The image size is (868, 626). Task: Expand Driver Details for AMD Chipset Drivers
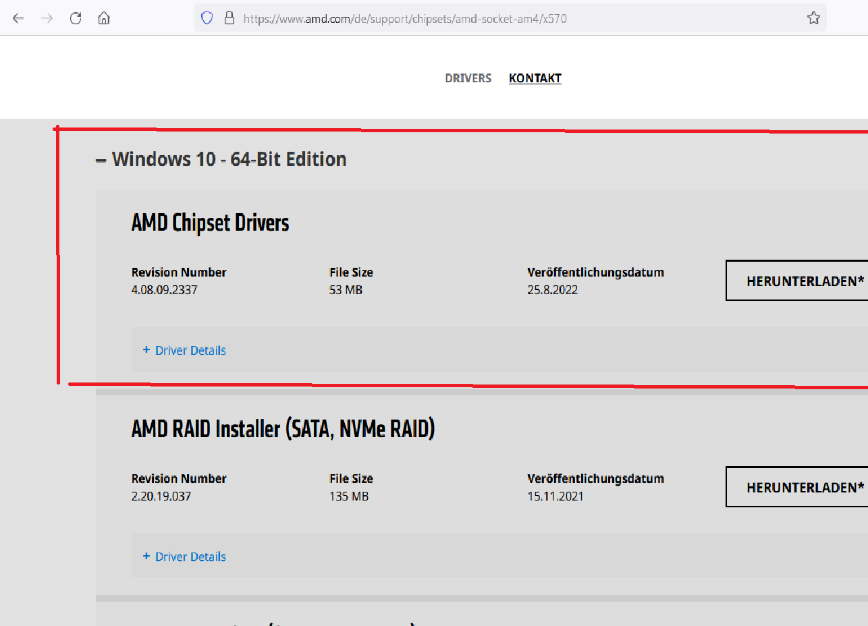184,350
